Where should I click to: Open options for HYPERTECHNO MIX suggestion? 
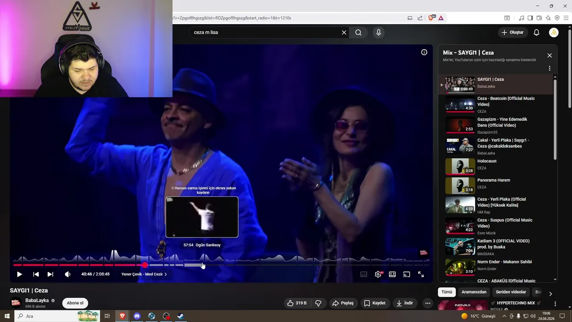tap(555, 304)
